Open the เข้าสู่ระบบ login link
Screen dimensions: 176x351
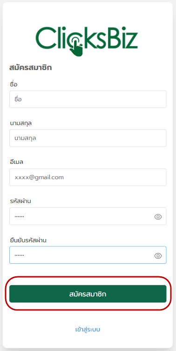(88, 330)
